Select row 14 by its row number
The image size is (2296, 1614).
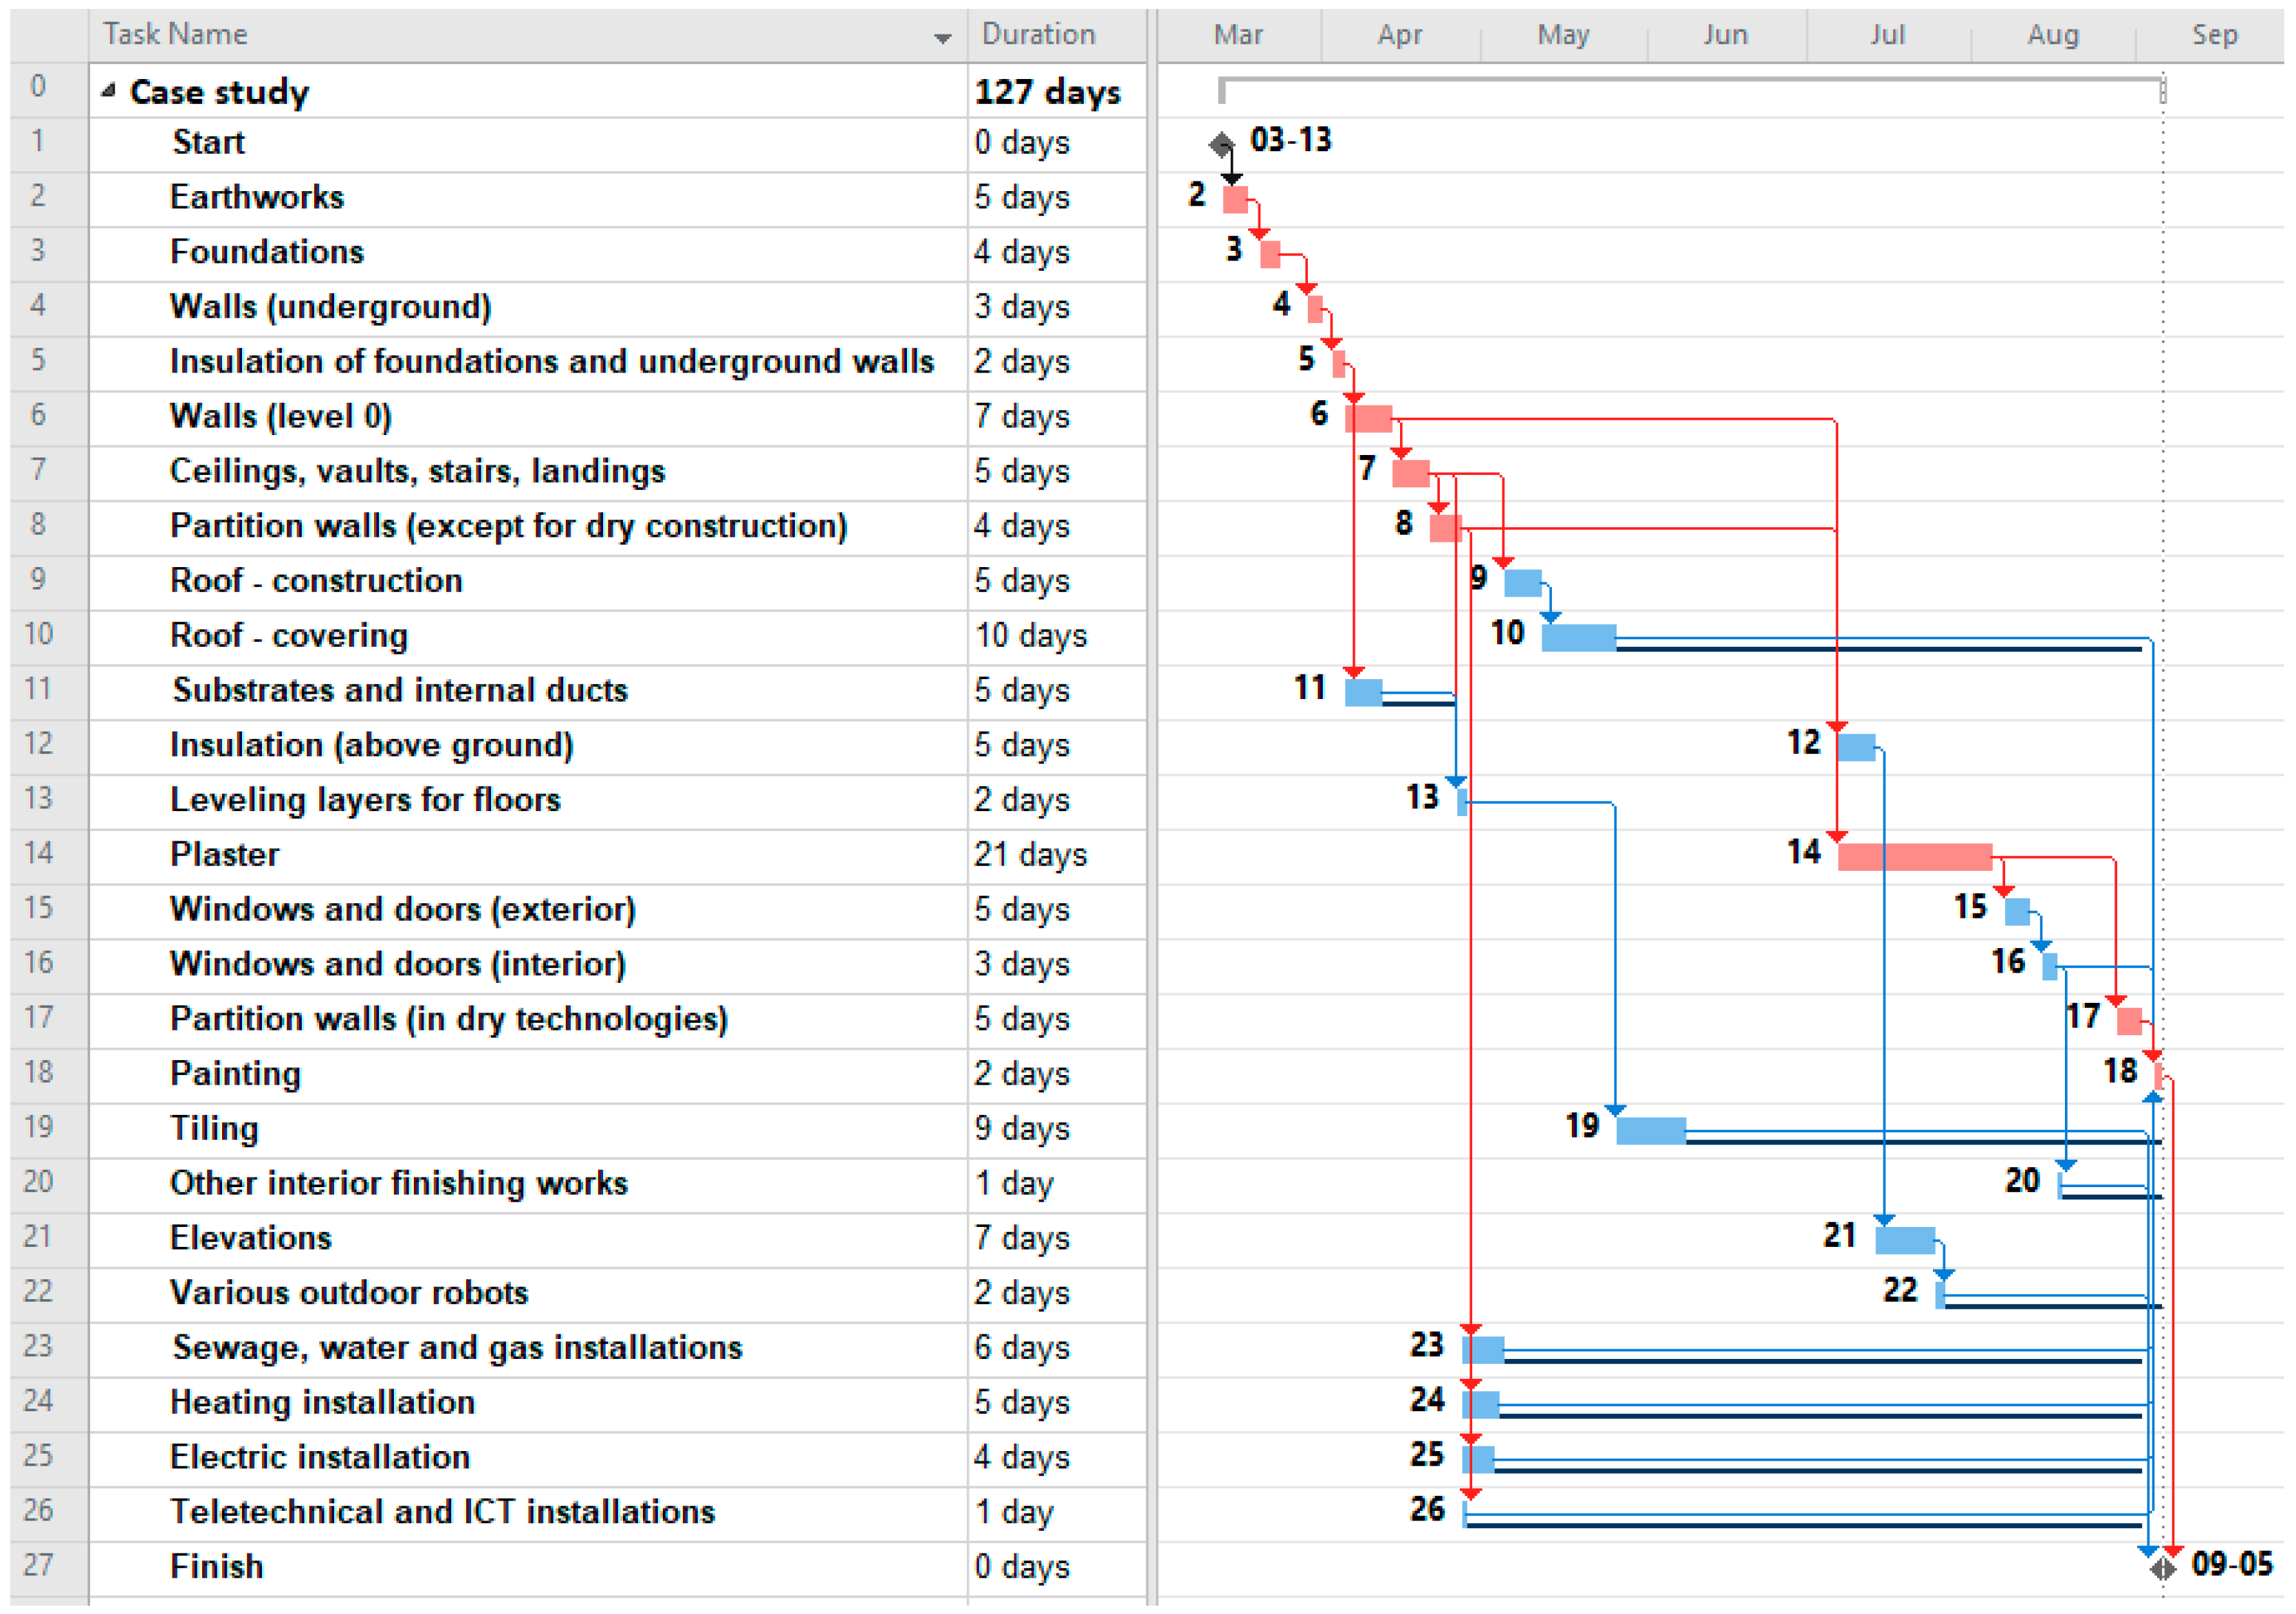coord(38,854)
